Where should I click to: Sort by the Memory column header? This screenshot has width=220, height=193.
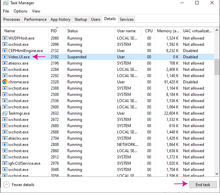click(168, 31)
